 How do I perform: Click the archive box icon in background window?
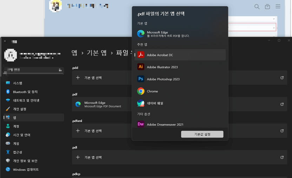click(x=267, y=7)
